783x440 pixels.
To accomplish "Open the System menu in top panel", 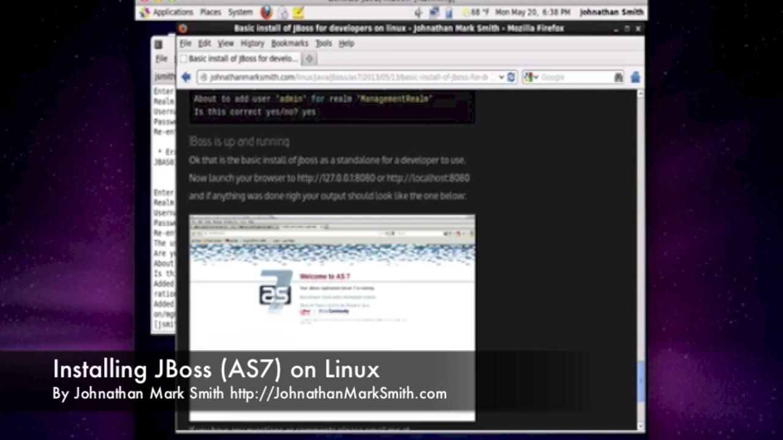I will coord(240,12).
